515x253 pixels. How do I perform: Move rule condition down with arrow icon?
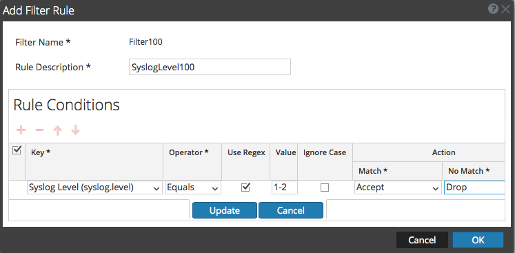(75, 130)
